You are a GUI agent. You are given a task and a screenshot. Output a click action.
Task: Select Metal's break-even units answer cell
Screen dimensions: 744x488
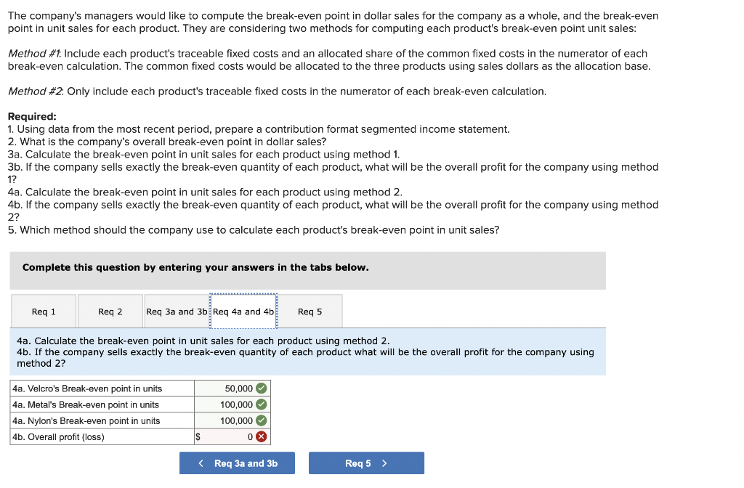pyautogui.click(x=229, y=406)
